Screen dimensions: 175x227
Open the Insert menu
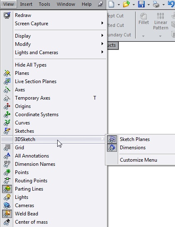[26, 4]
